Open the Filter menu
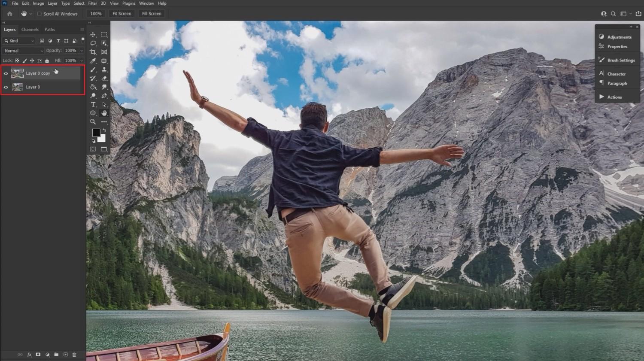Screen dimensions: 644x361 [x=92, y=3]
